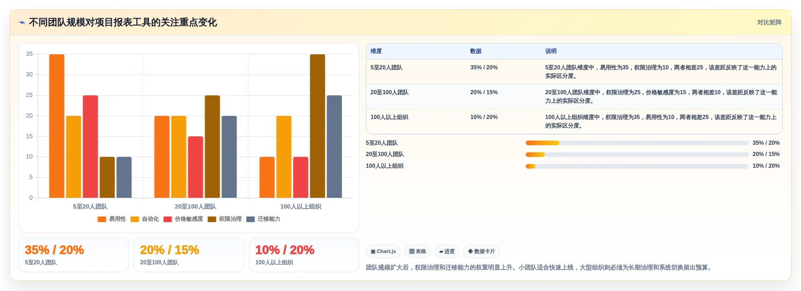
Task: Click the 5至20人团队 progress list label
Action: (382, 143)
